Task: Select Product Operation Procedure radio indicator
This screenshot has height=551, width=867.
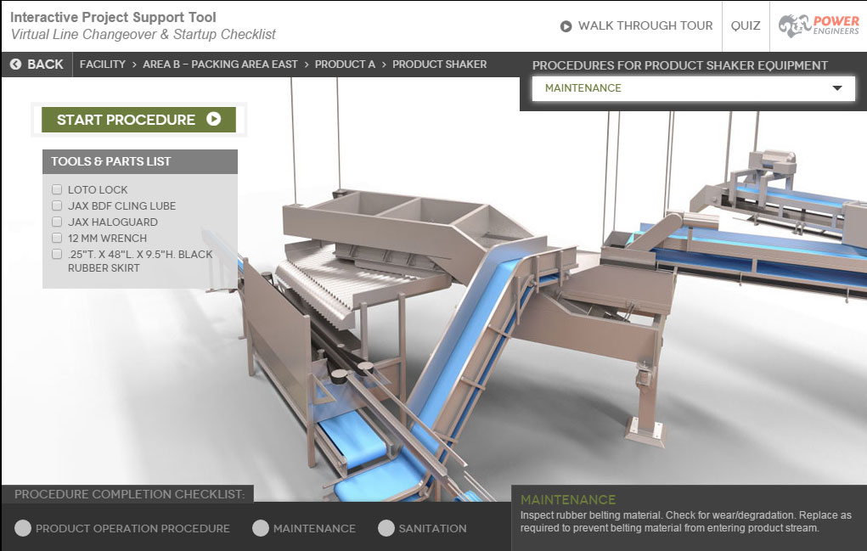Action: click(23, 528)
